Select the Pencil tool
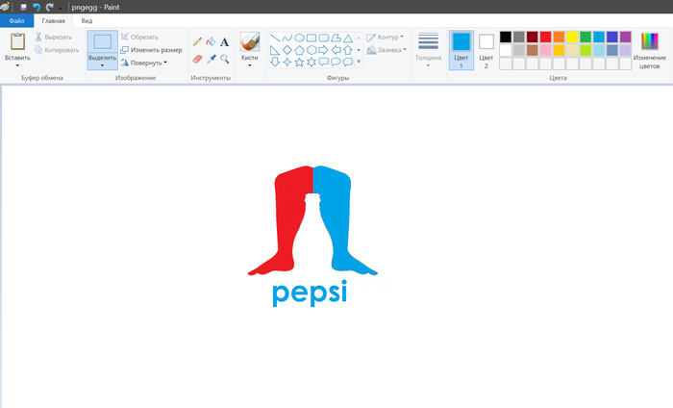The height and width of the screenshot is (408, 673). (197, 41)
